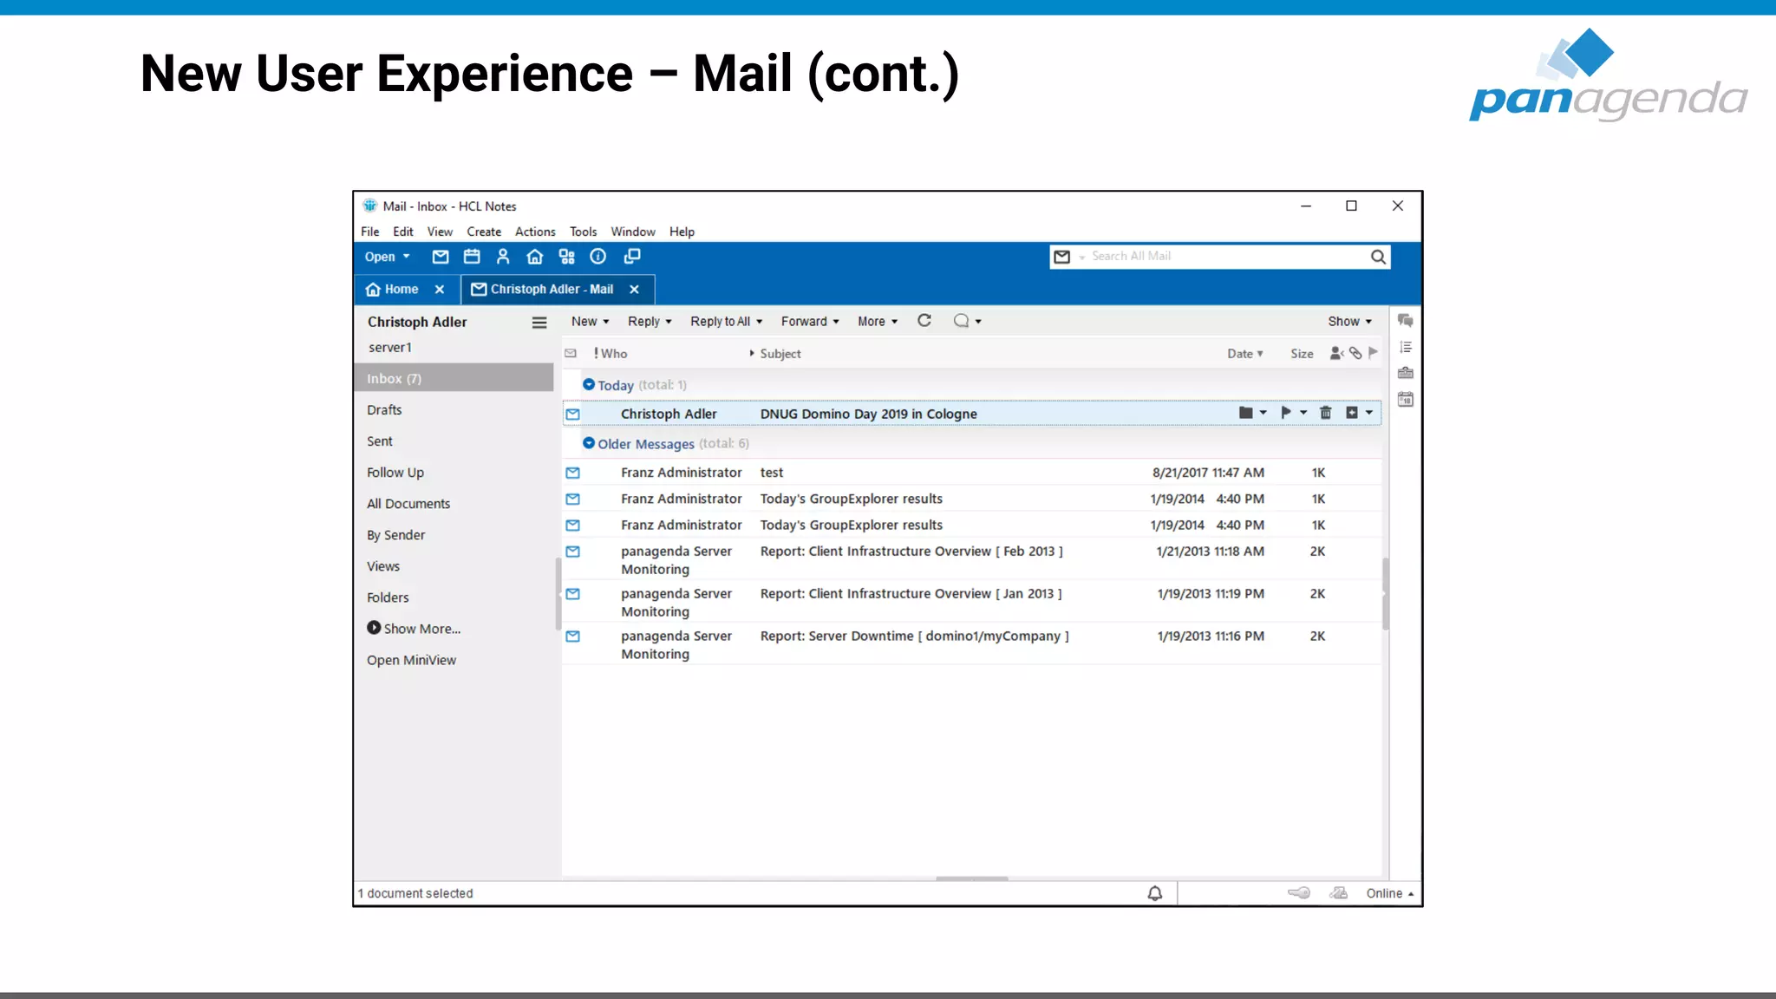Open the Sametime chat sidebar icon
Image resolution: width=1776 pixels, height=999 pixels.
pyautogui.click(x=1406, y=321)
